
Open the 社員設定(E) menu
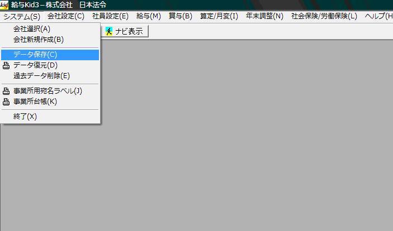pos(110,16)
